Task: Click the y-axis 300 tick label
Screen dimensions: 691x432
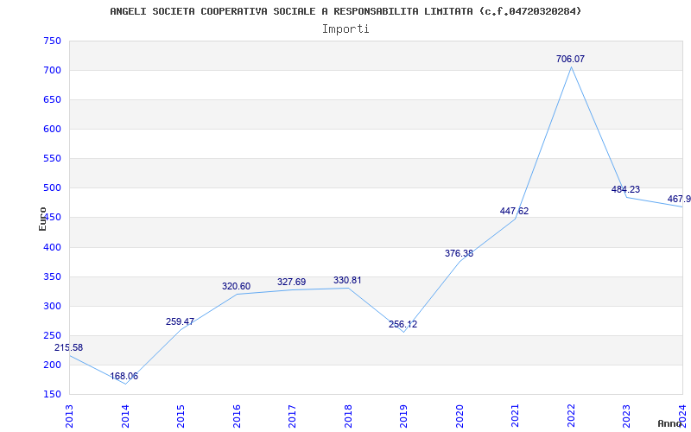Action: 52,306
